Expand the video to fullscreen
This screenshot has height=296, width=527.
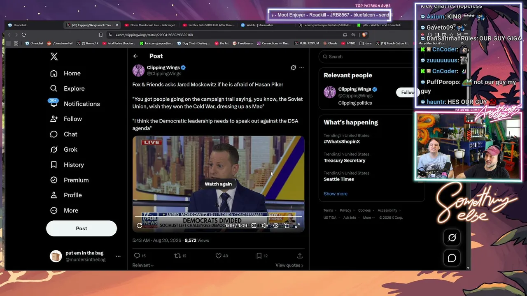click(297, 225)
